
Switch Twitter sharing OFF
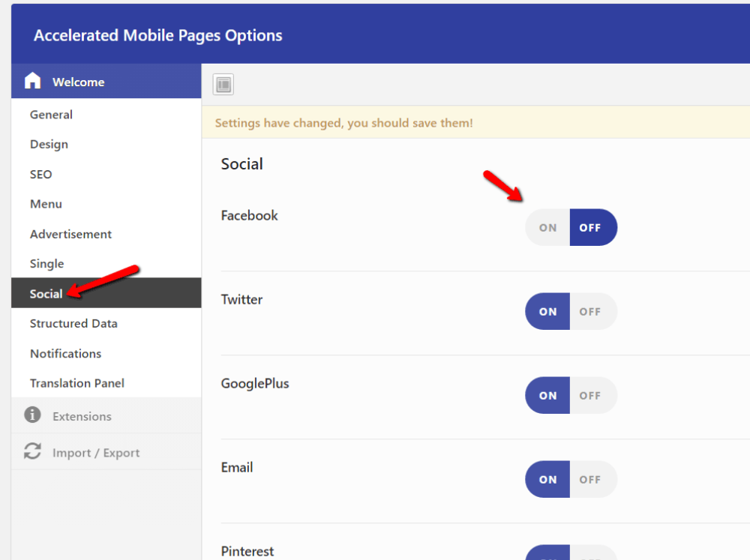(x=593, y=312)
